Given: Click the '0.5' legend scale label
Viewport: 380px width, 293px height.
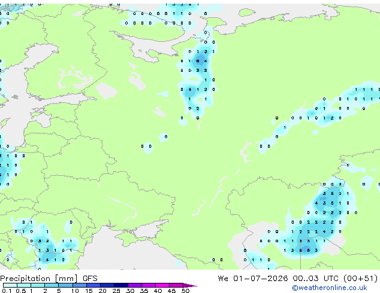Looking at the screenshot, I should (21, 291).
